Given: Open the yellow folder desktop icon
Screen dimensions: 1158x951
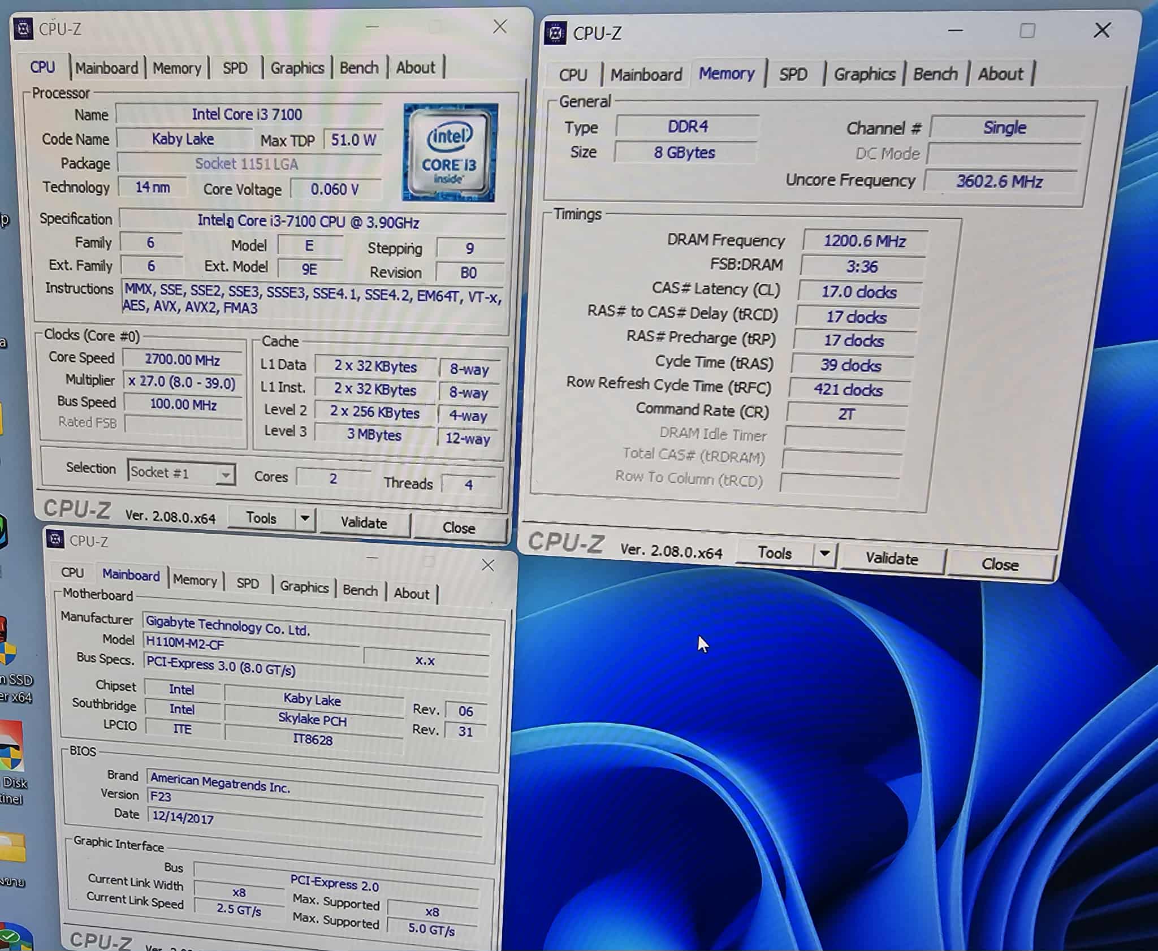Looking at the screenshot, I should [12, 848].
